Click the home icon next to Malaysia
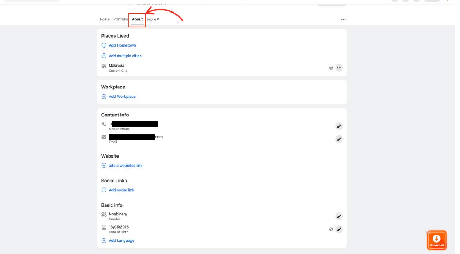 coord(104,66)
